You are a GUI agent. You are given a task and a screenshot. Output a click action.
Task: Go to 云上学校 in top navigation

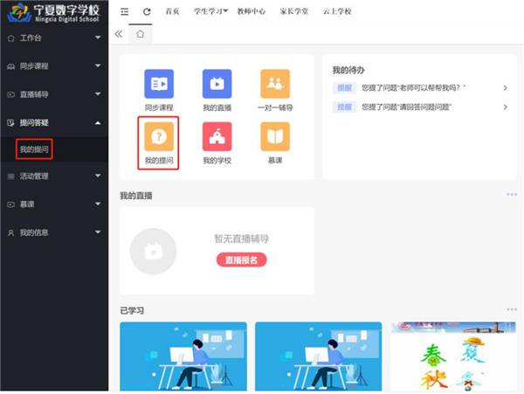click(x=337, y=11)
